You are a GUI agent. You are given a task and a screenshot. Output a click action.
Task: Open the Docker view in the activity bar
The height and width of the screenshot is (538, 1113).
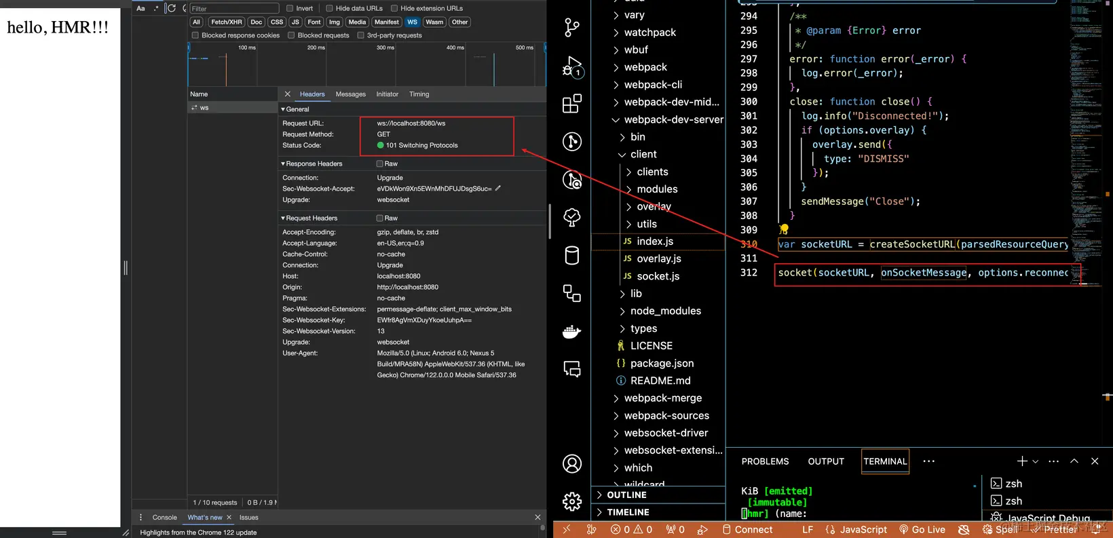572,331
